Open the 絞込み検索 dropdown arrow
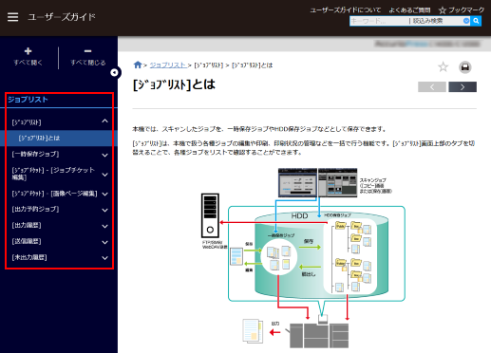The width and height of the screenshot is (491, 353). coord(466,21)
